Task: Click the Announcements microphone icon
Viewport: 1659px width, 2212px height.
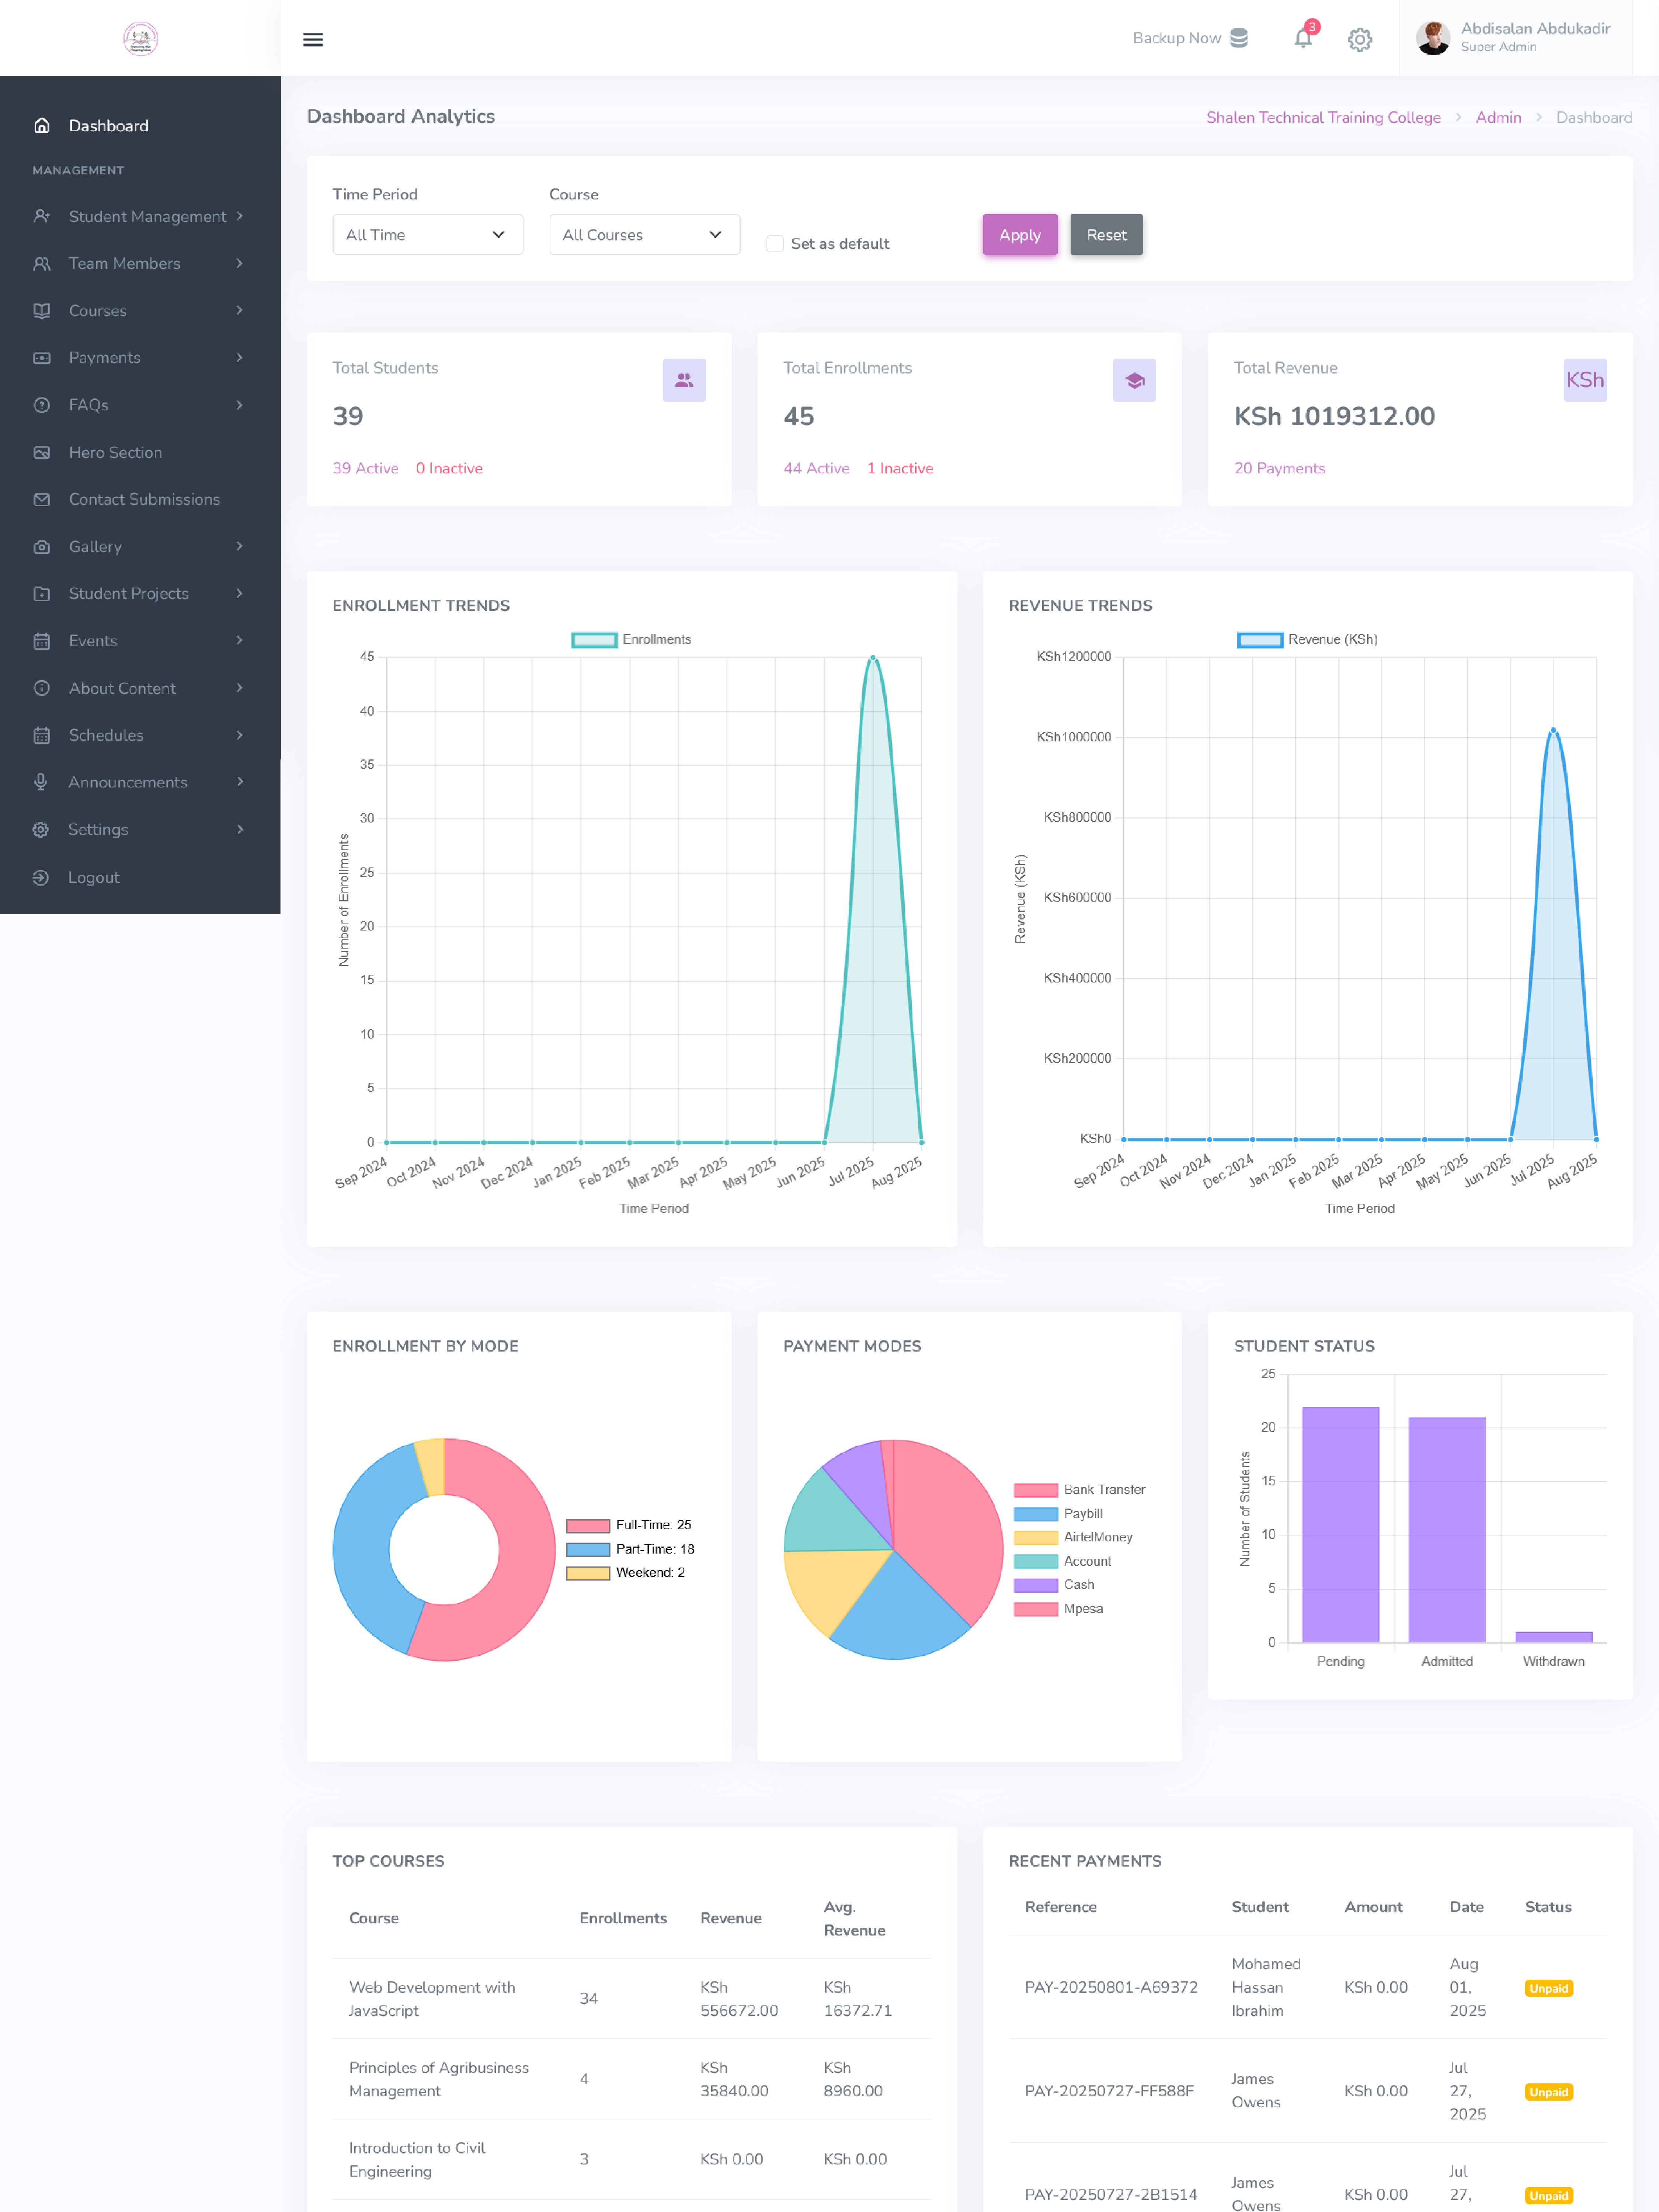Action: coord(41,782)
